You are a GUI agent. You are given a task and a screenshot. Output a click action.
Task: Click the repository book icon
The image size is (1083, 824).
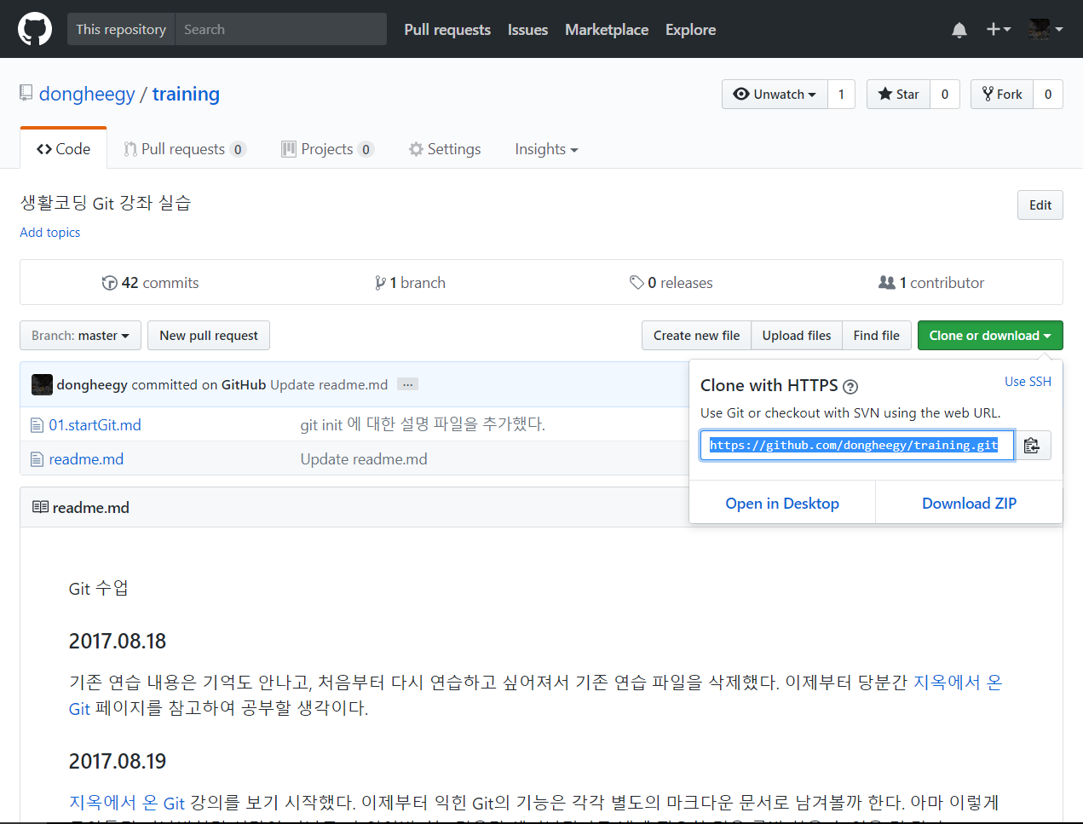pos(26,93)
